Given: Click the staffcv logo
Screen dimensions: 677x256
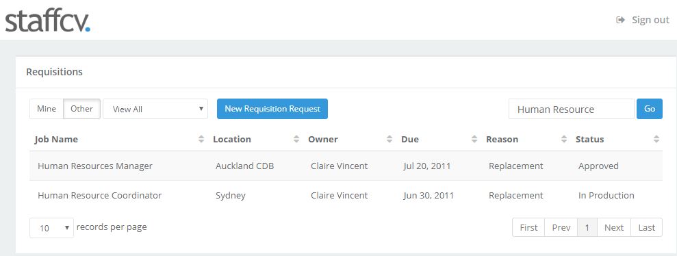Looking at the screenshot, I should tap(47, 21).
